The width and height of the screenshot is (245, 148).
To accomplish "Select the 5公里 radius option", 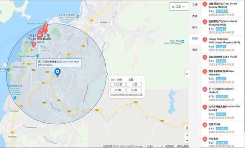I will (134, 90).
